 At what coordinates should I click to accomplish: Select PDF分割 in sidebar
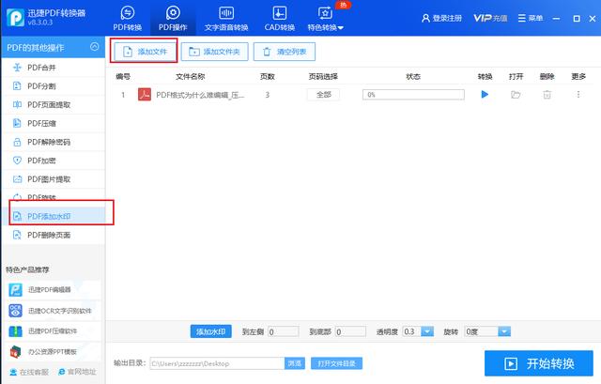(x=53, y=86)
